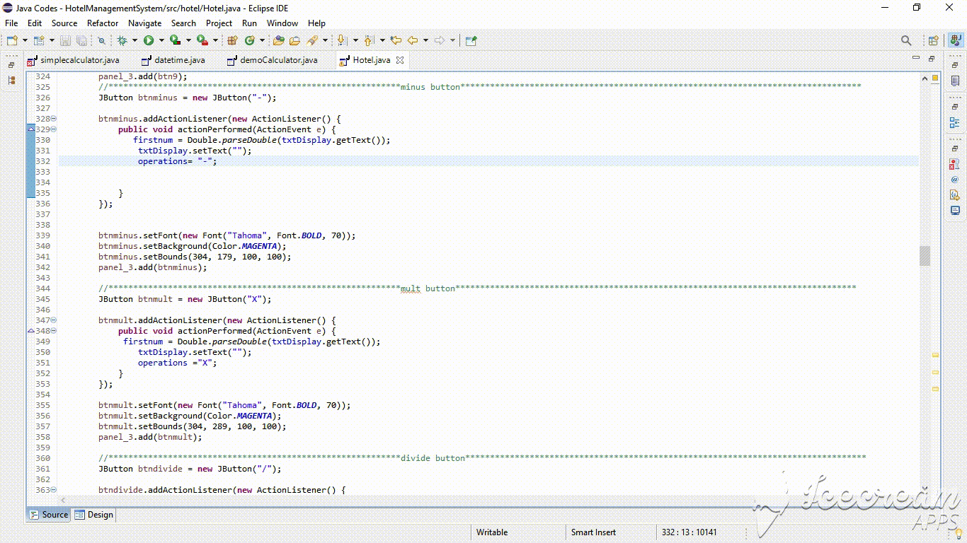This screenshot has width=967, height=543.
Task: Click the Save disk icon in toolbar
Action: [65, 41]
